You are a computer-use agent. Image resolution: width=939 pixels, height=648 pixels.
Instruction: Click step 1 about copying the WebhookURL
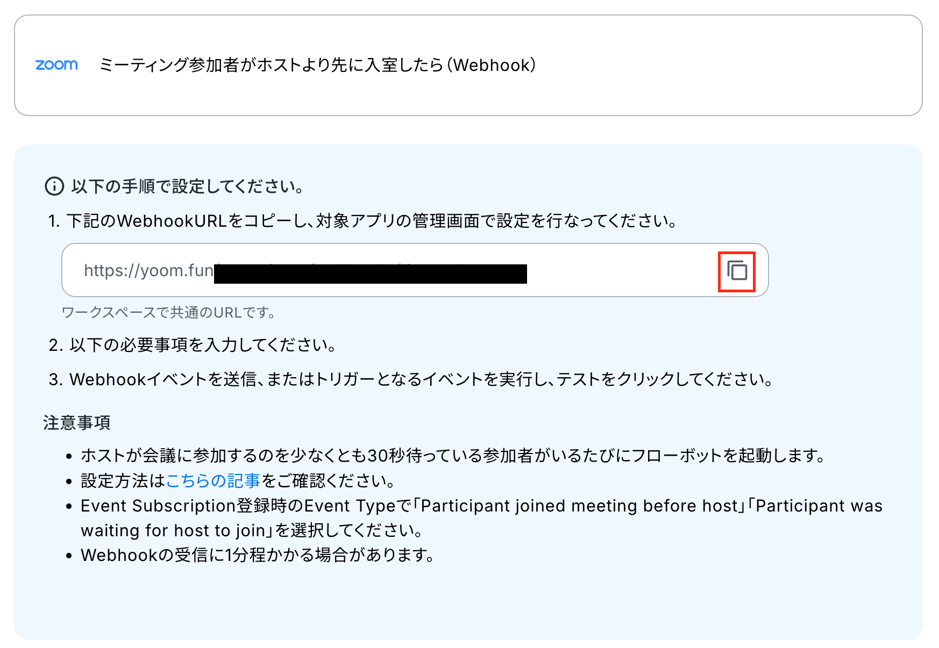click(x=363, y=221)
